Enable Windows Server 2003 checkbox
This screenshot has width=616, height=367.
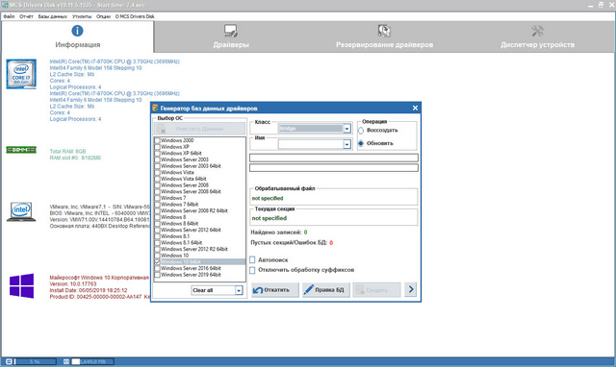pos(157,159)
